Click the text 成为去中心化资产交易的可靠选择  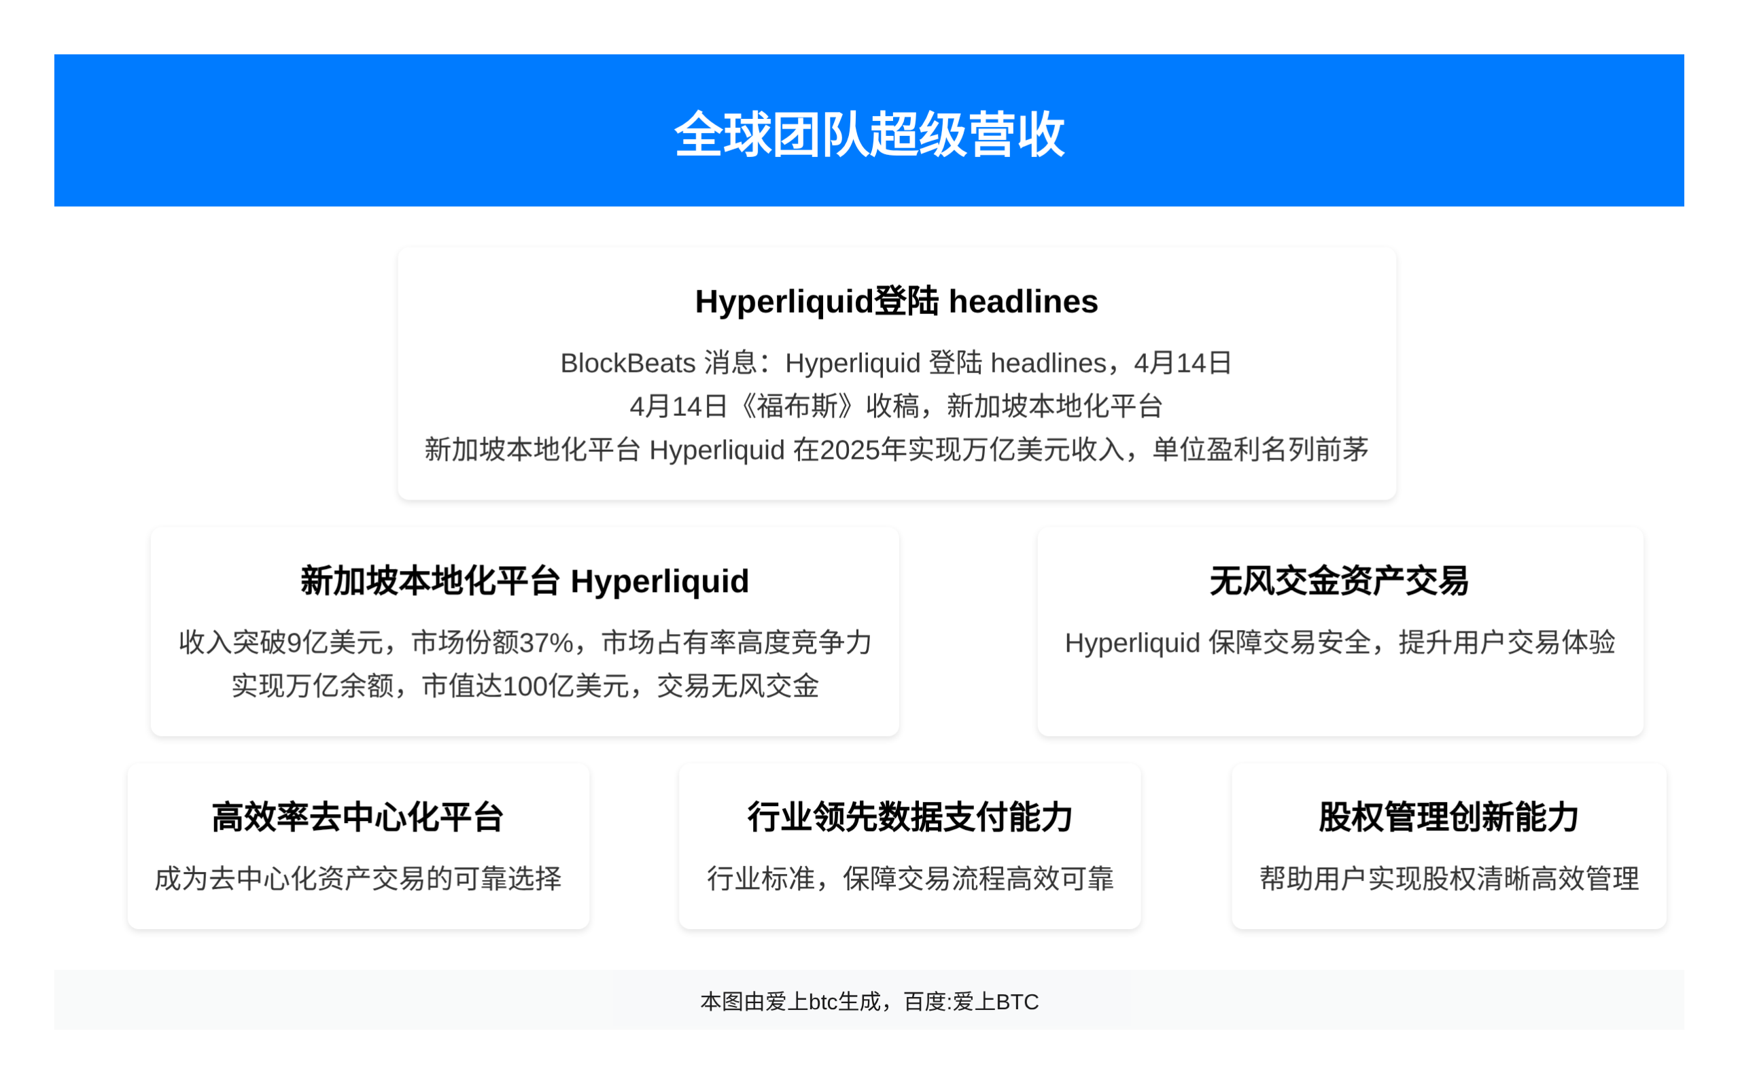tap(358, 878)
